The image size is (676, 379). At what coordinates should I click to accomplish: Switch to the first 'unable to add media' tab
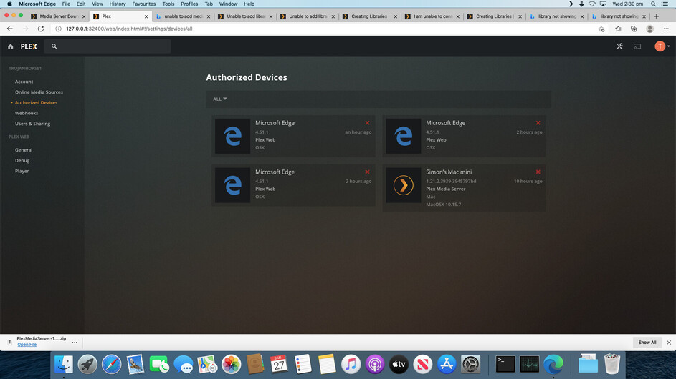click(184, 16)
